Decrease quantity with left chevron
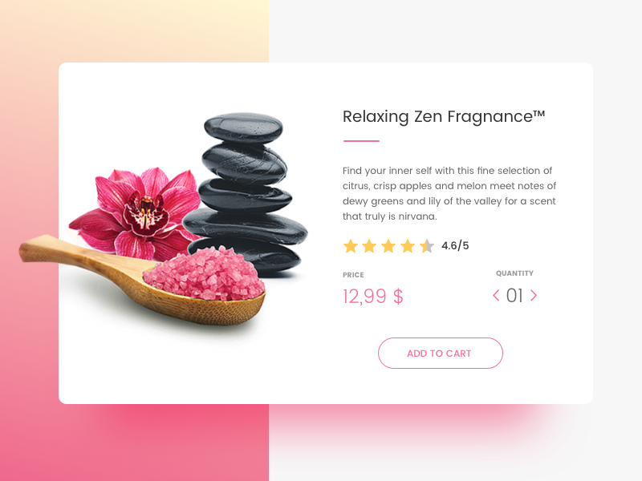 (496, 295)
